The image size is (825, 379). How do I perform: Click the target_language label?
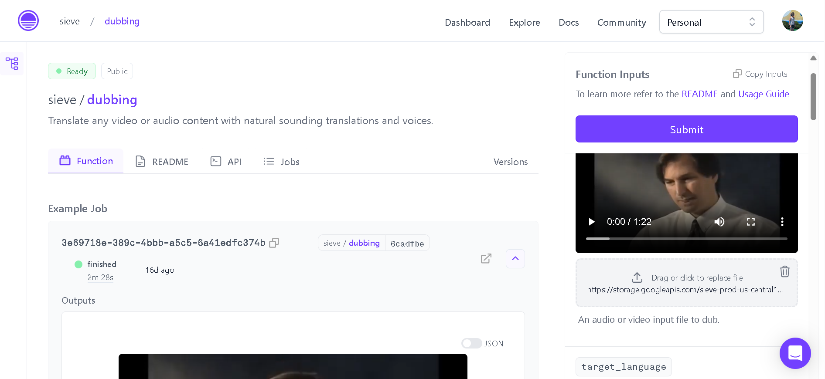[623, 367]
